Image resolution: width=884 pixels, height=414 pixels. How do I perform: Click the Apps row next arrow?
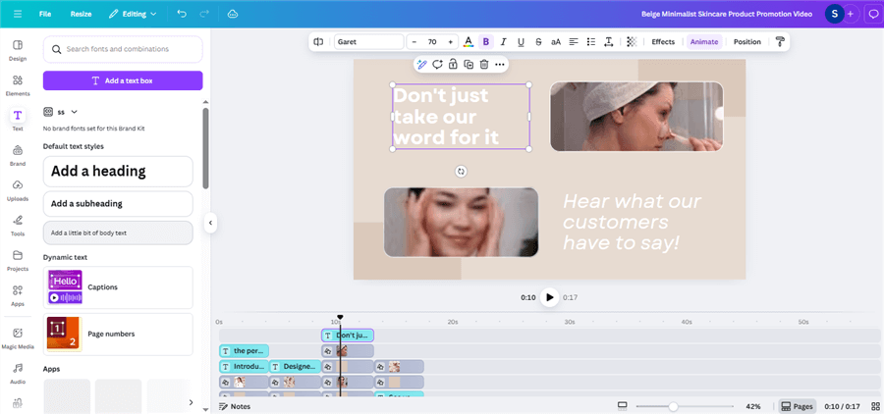(x=191, y=402)
